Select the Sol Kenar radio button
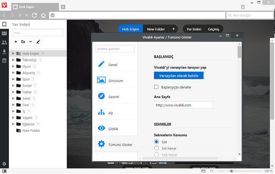The height and width of the screenshot is (174, 275). (x=157, y=149)
